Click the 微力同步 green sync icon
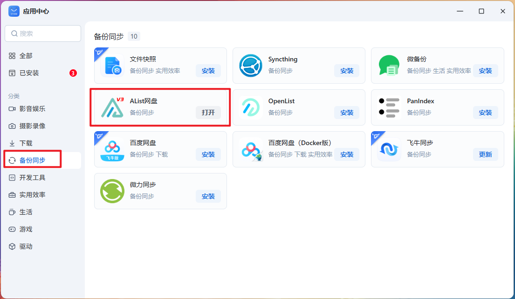515x299 pixels. [x=112, y=191]
